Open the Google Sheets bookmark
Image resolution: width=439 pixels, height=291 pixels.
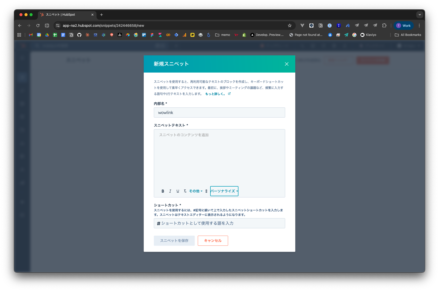(55, 35)
